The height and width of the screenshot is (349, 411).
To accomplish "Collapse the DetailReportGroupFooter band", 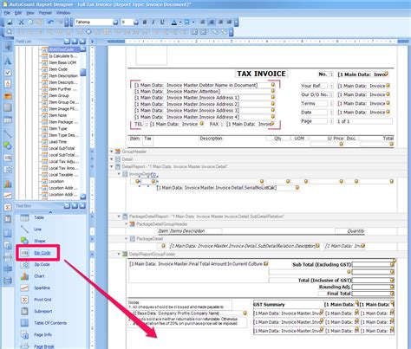I will [x=119, y=254].
